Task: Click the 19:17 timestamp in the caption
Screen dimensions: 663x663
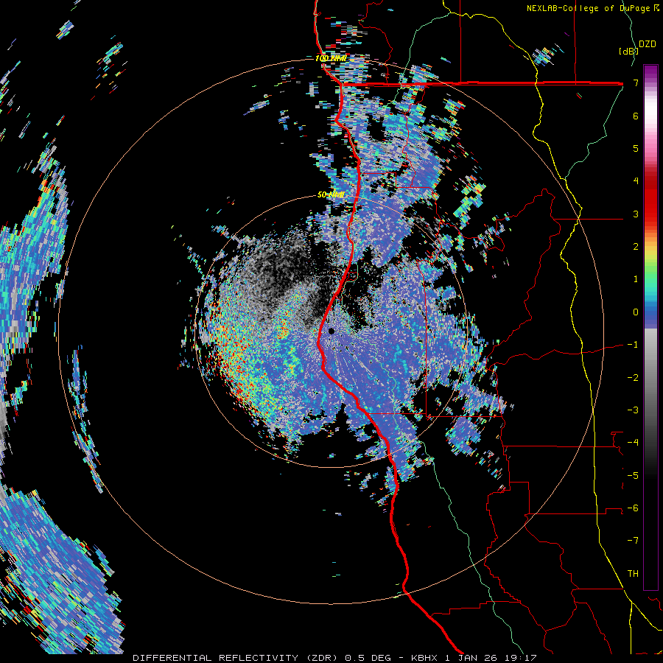Action: point(522,658)
